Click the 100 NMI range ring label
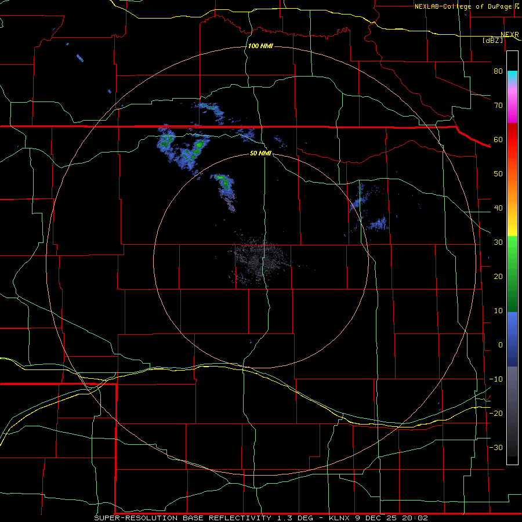This screenshot has width=522, height=522. tap(260, 46)
